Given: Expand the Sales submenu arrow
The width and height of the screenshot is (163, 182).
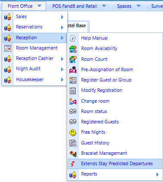Looking at the screenshot, I should pyautogui.click(x=62, y=17).
